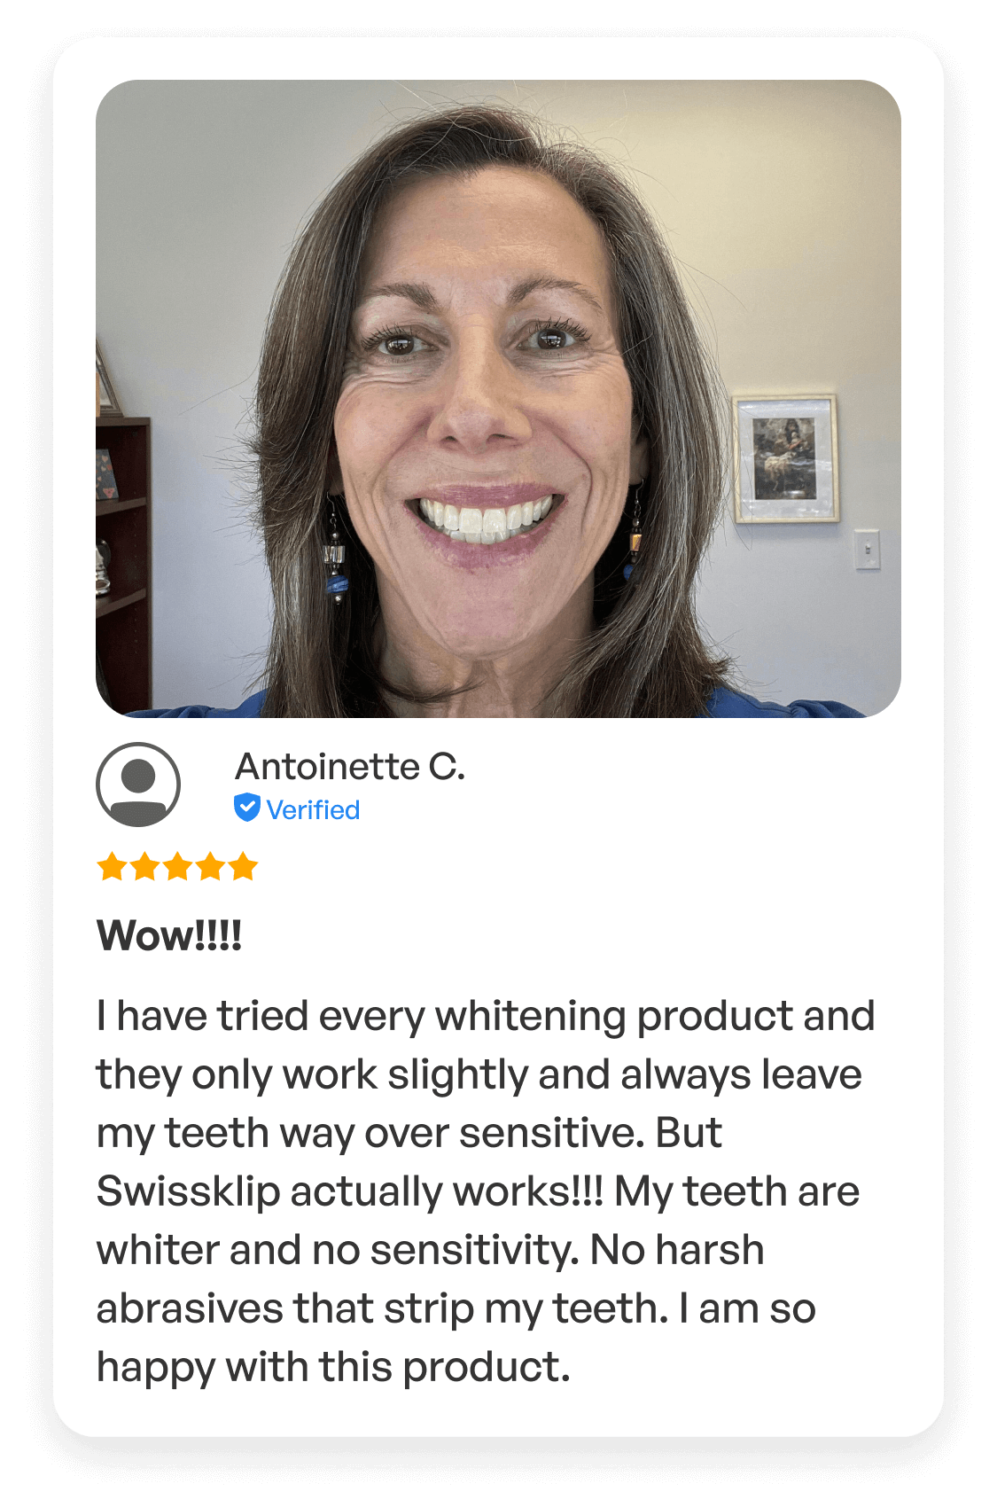Select the first rating star

112,866
